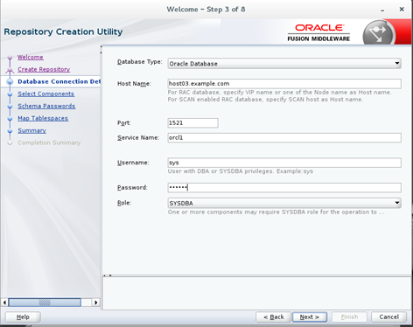Edit the Service Name field
This screenshot has width=413, height=327.
(x=284, y=137)
